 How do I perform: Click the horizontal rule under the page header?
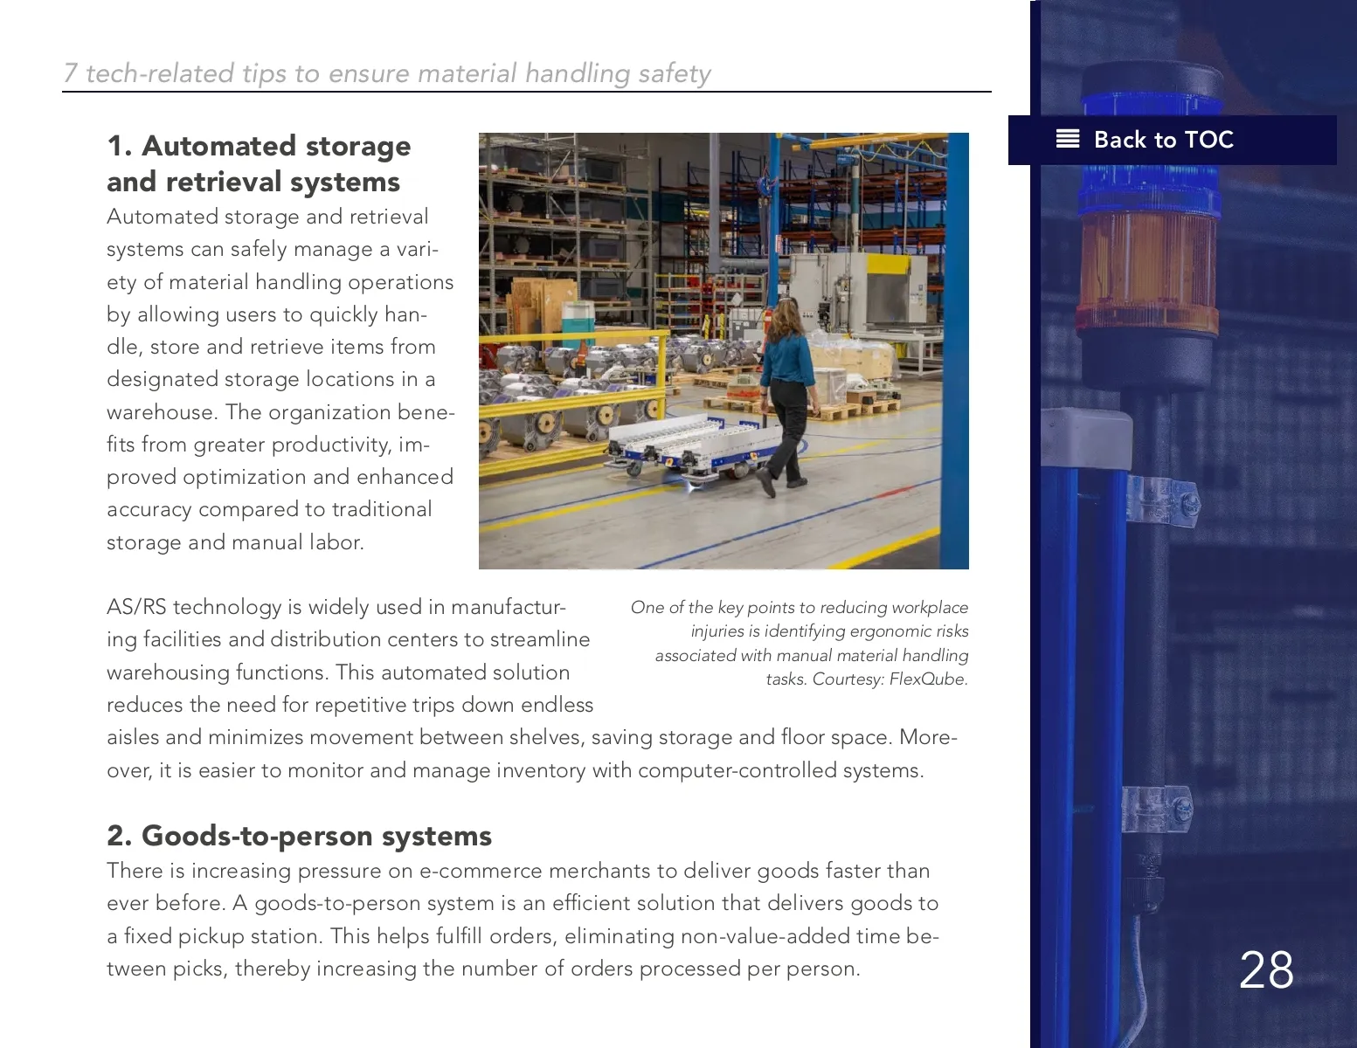tap(526, 92)
